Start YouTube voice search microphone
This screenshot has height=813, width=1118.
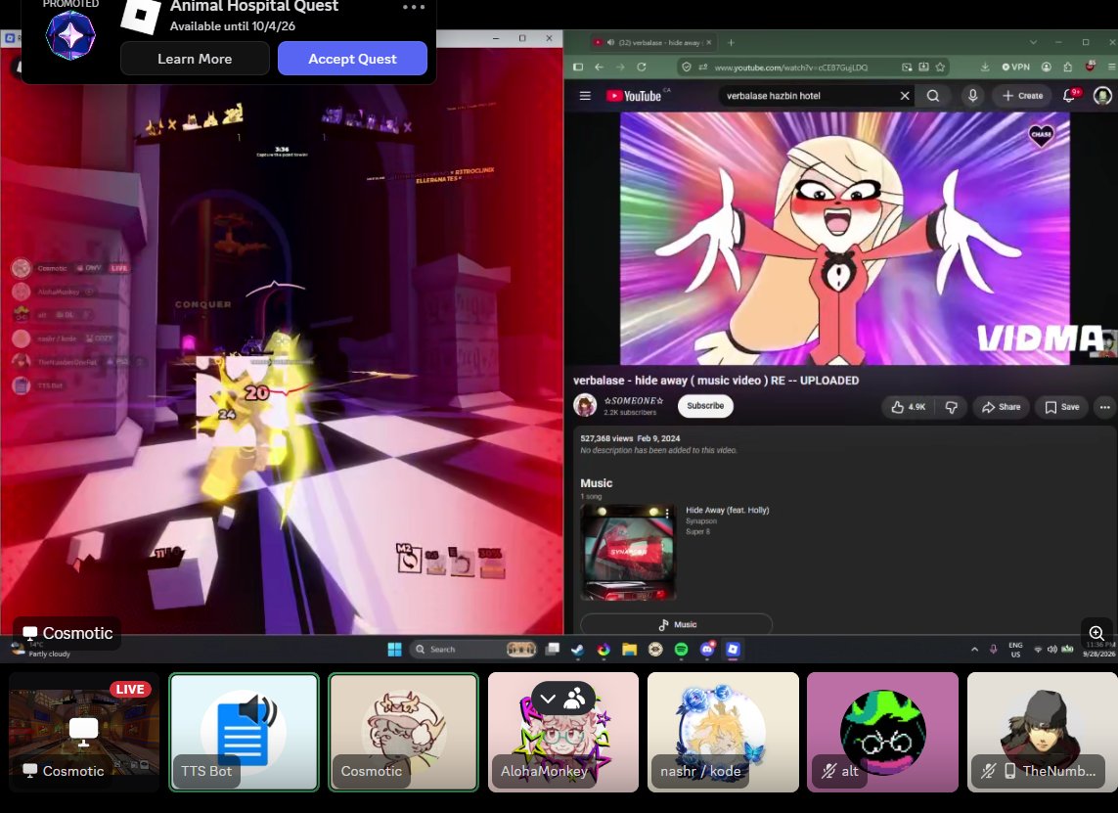click(972, 96)
